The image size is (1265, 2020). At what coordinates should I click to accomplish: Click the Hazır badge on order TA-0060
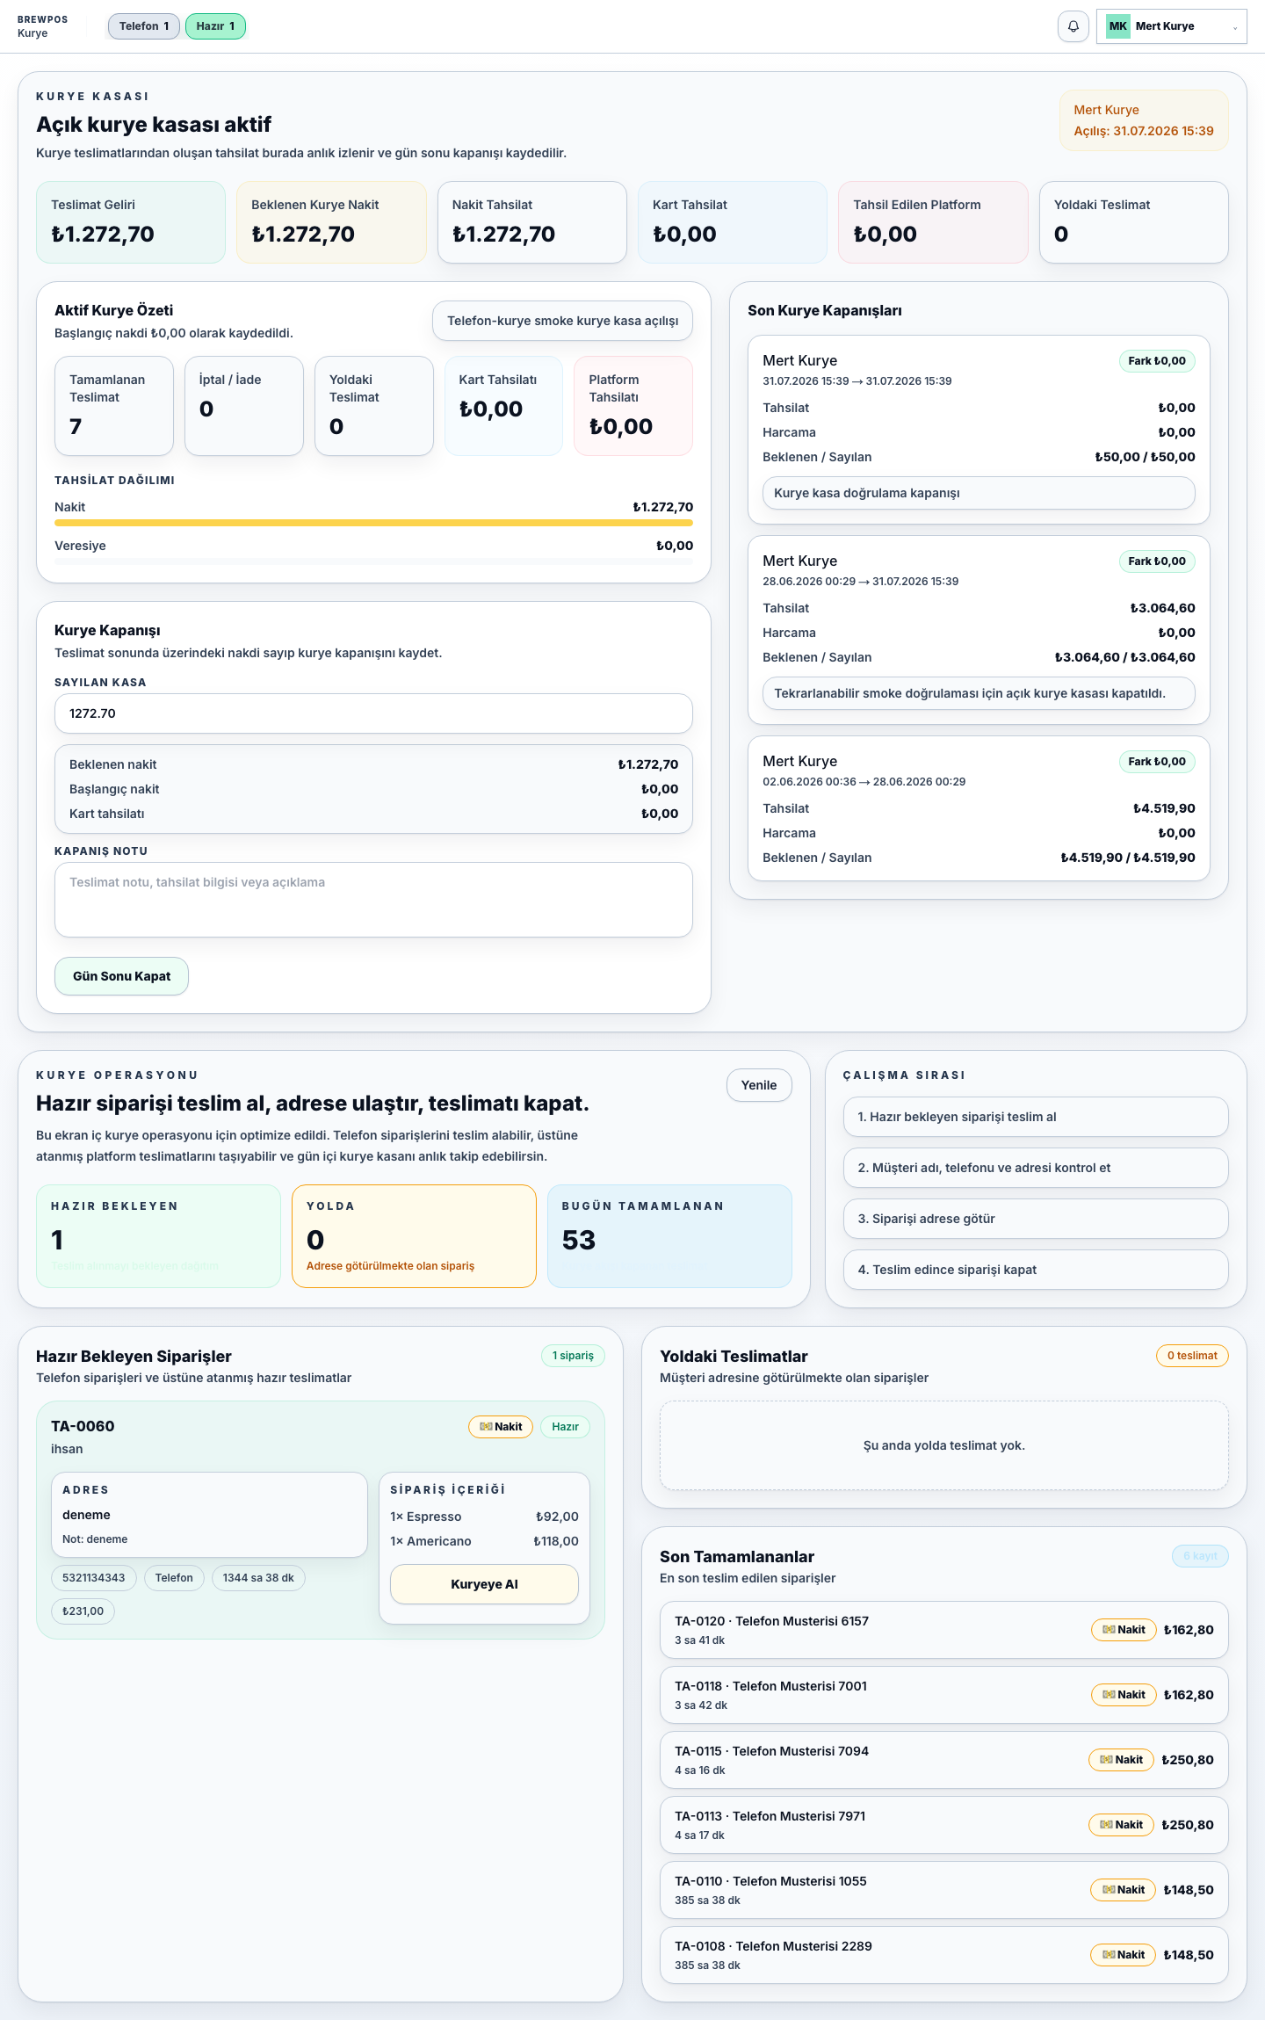click(565, 1427)
